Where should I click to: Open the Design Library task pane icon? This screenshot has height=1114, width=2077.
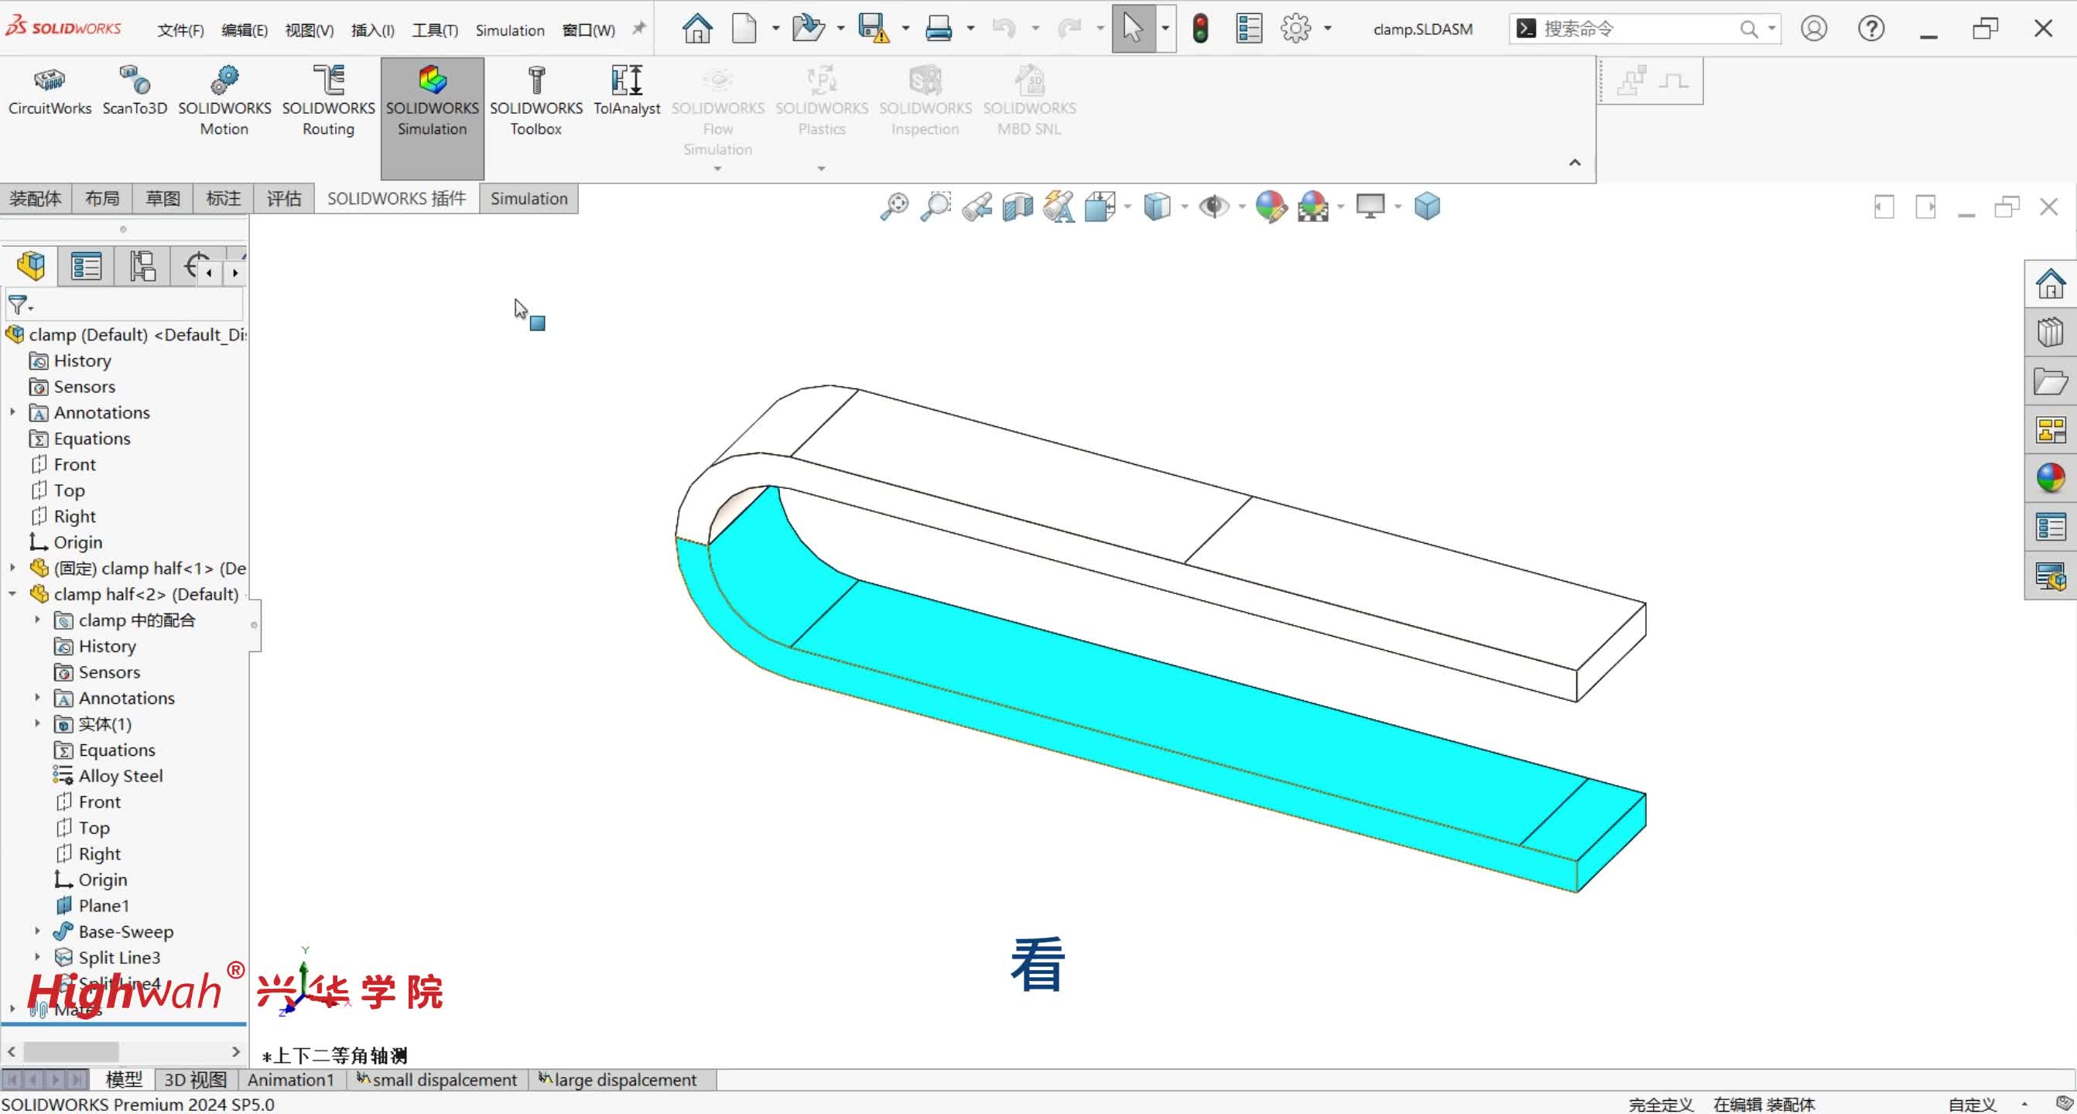tap(2050, 333)
